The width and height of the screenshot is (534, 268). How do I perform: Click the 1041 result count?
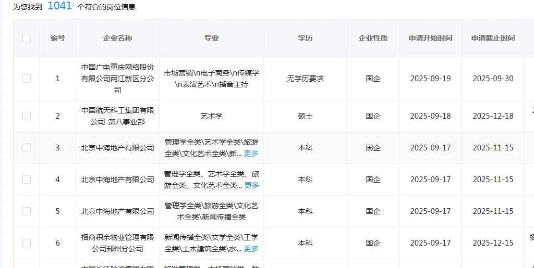[x=59, y=6]
